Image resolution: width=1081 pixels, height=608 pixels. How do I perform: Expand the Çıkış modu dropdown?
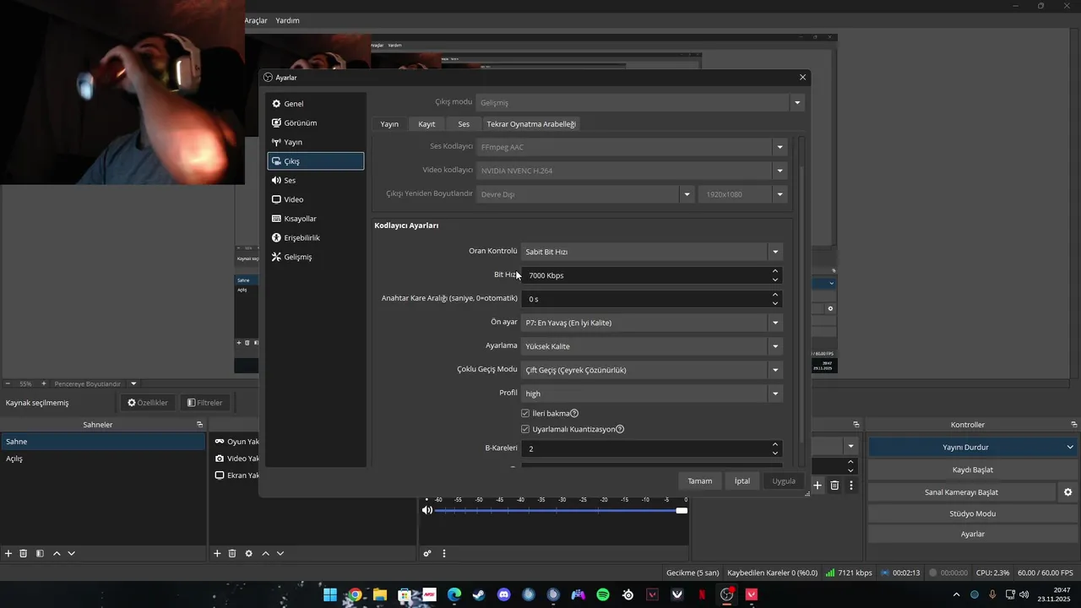[x=796, y=102]
